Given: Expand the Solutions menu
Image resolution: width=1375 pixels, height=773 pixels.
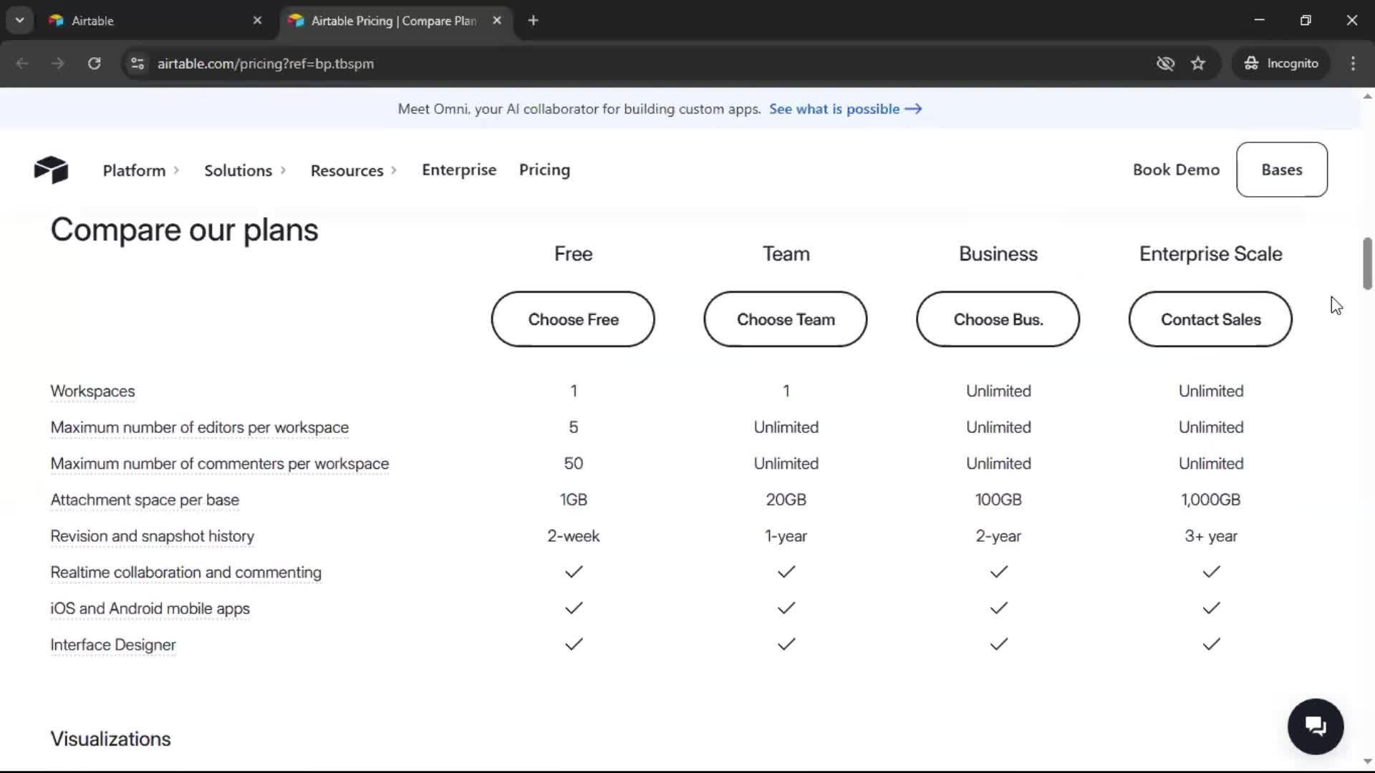Looking at the screenshot, I should pyautogui.click(x=246, y=170).
